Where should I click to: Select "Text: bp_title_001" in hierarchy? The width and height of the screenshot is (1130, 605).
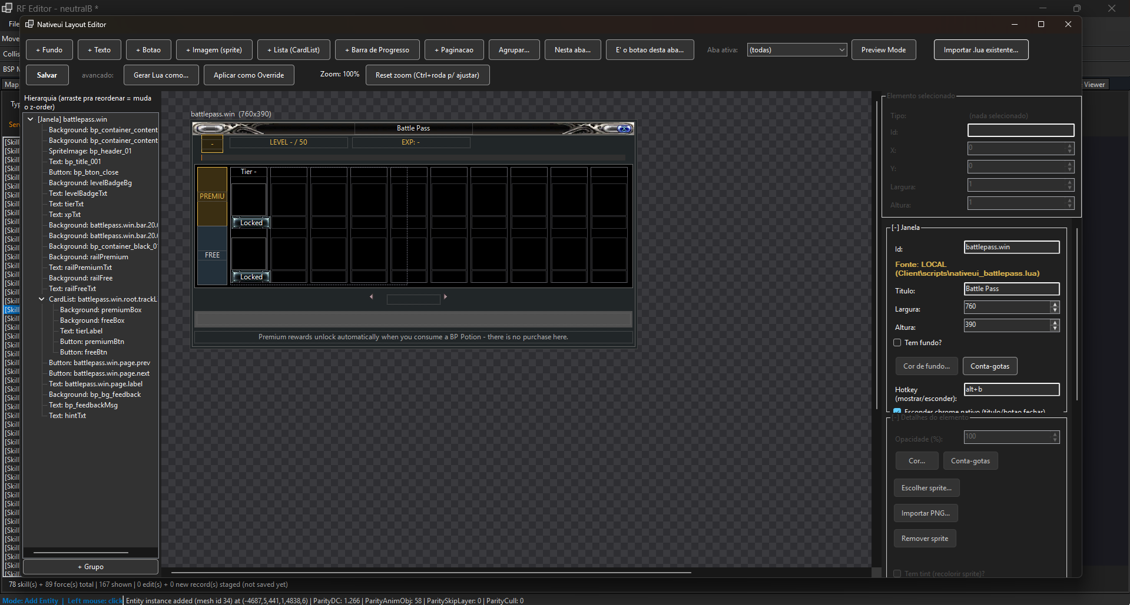75,162
